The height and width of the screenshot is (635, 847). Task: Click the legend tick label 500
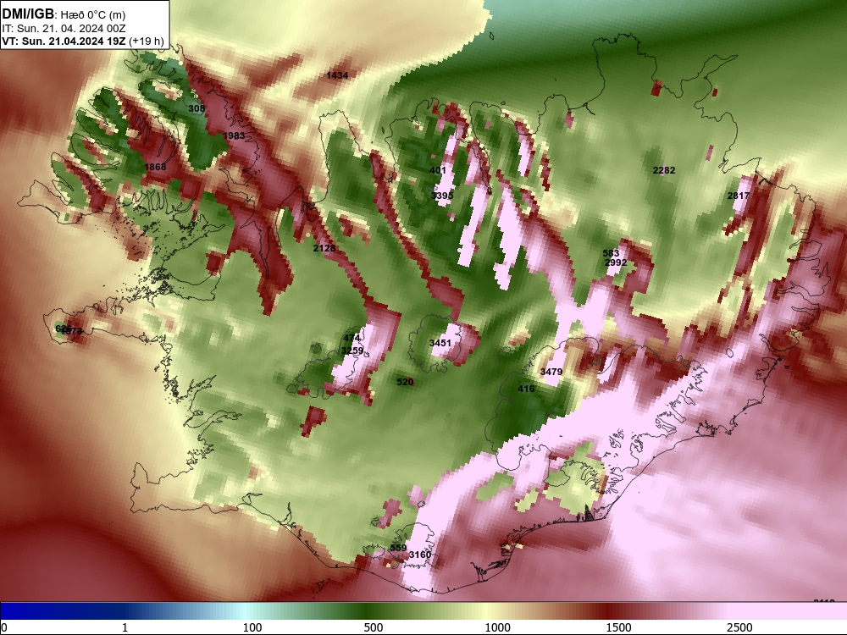[x=374, y=627]
